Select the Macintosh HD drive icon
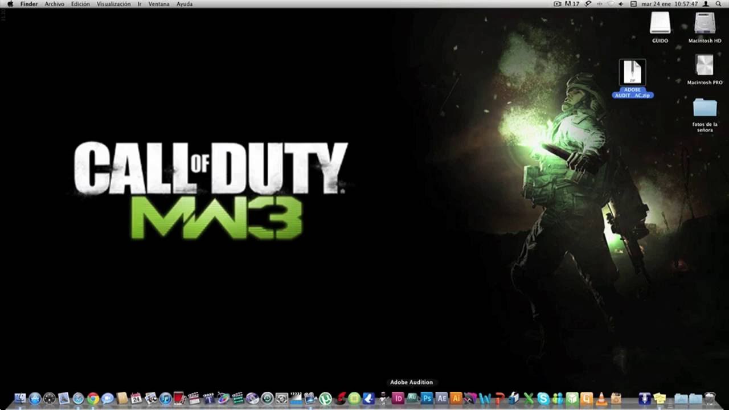The width and height of the screenshot is (729, 410). tap(705, 27)
